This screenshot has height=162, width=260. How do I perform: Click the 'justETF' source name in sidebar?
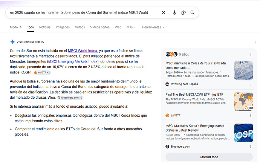176,115
